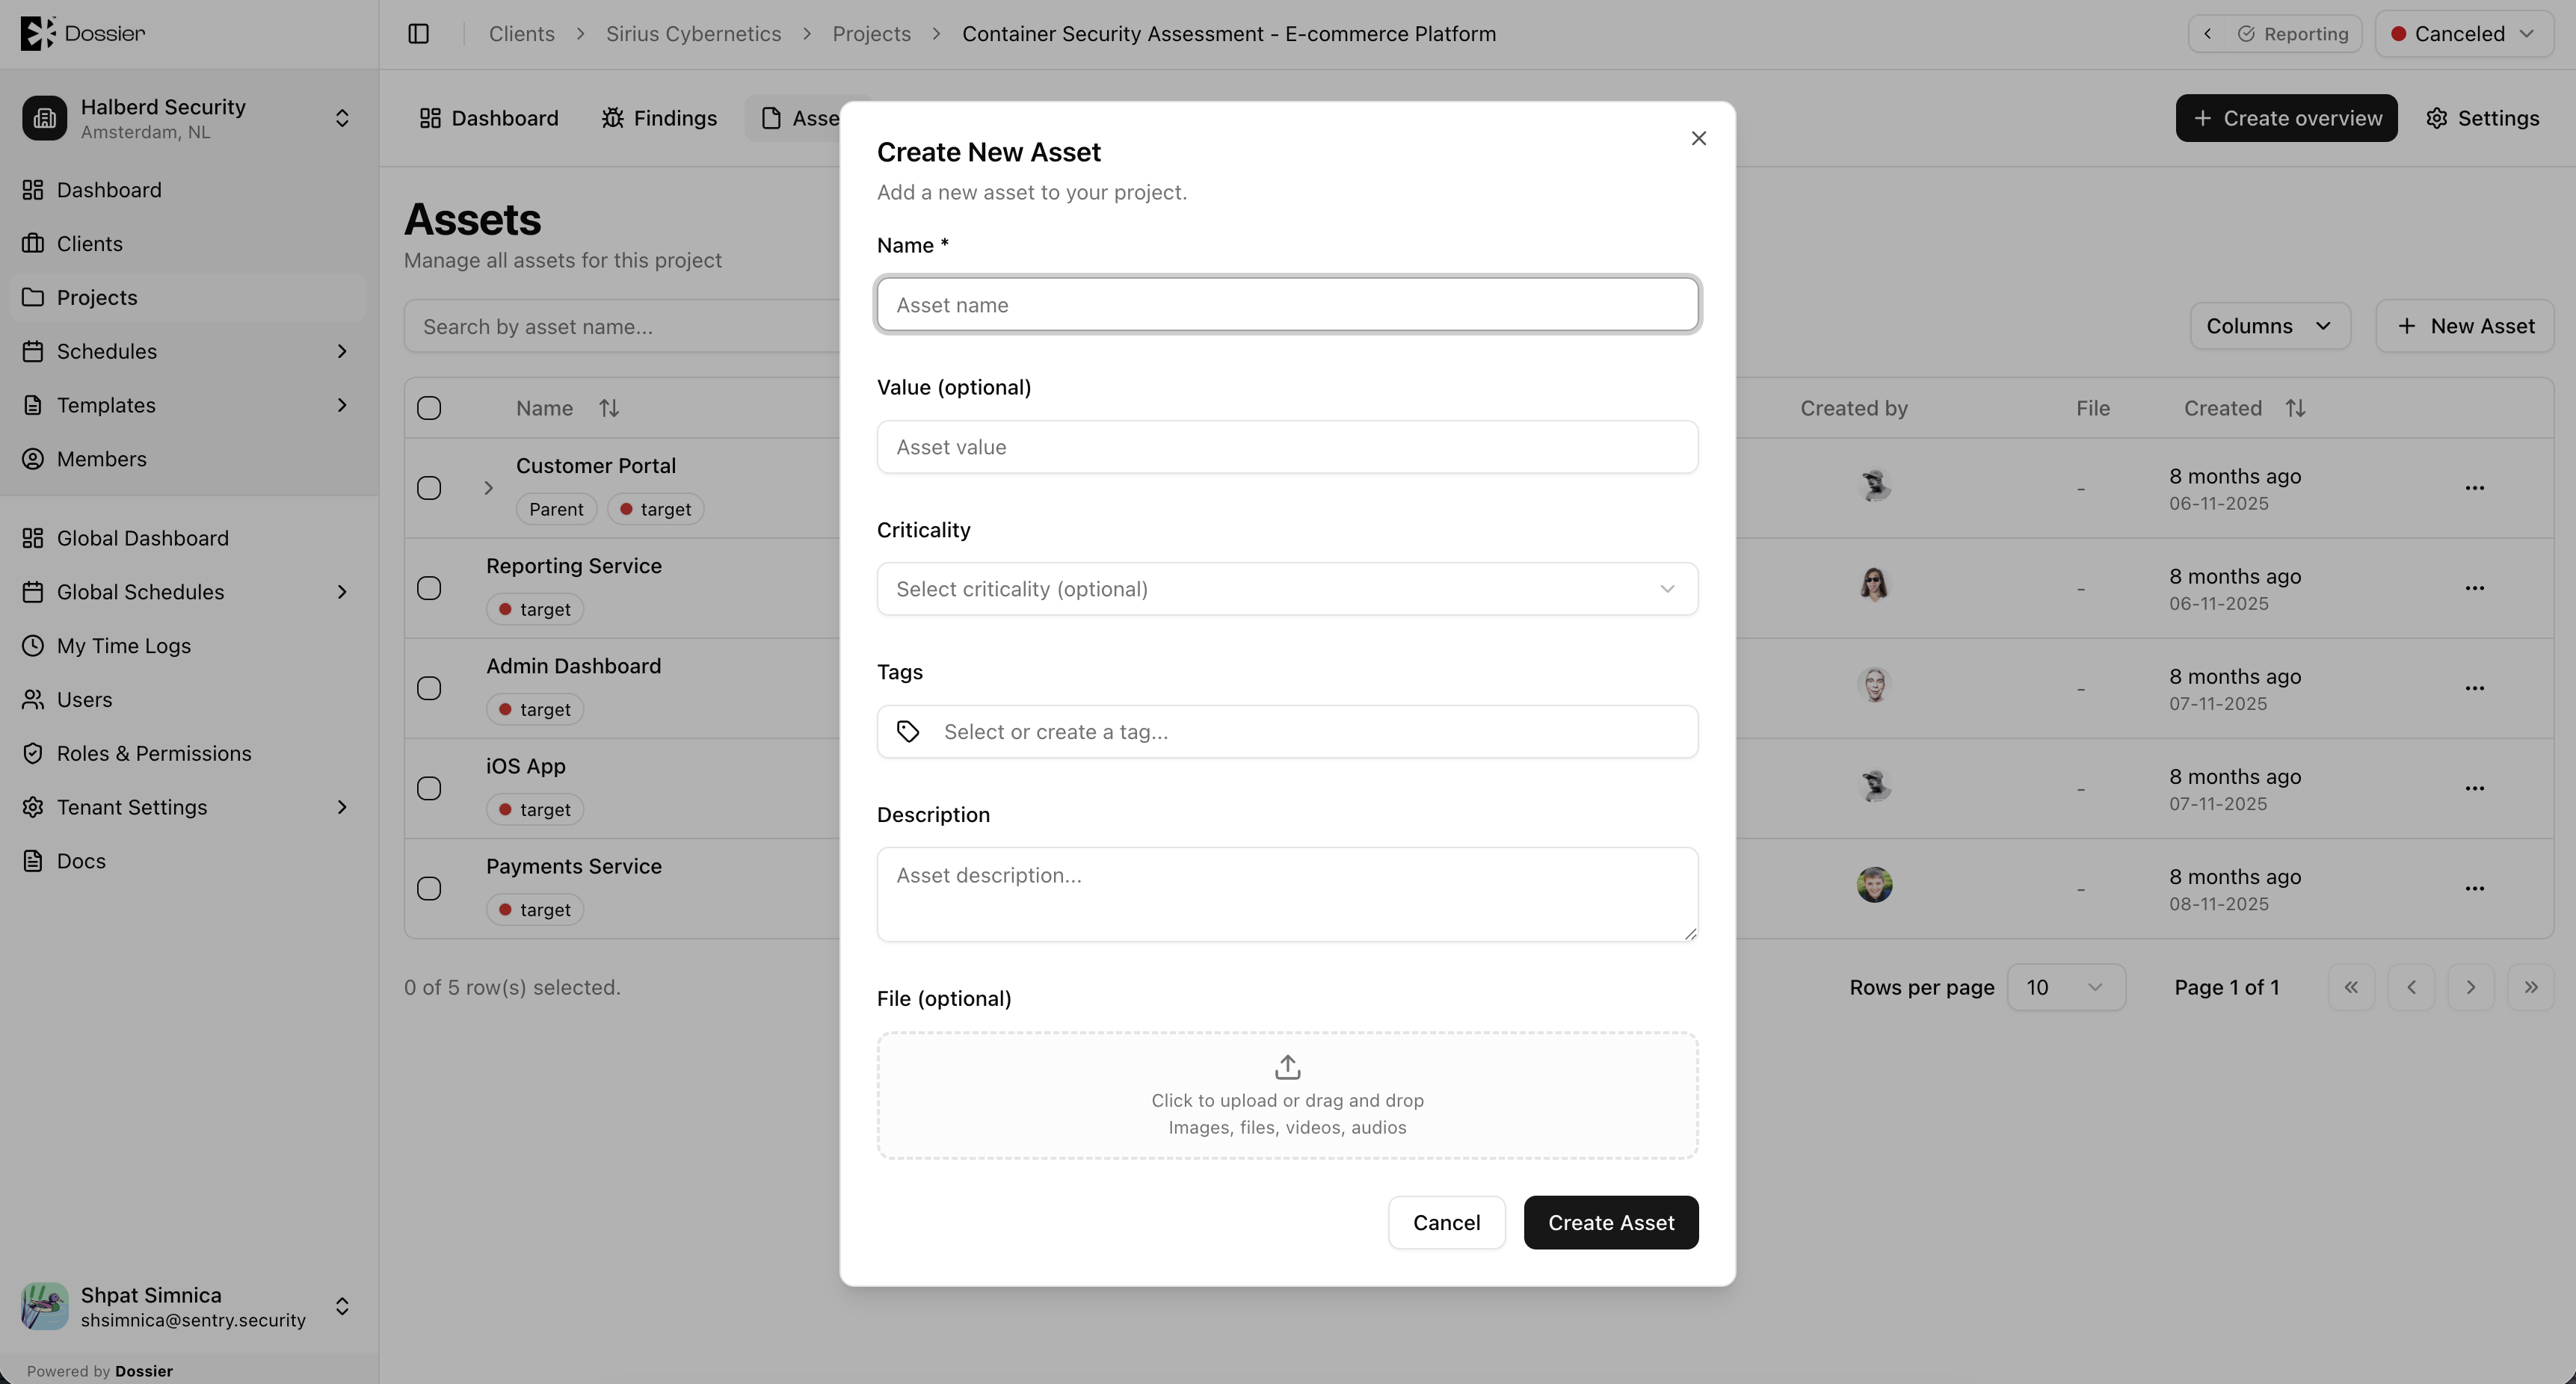This screenshot has width=2576, height=1384.
Task: Click the Create Asset button
Action: pyautogui.click(x=1610, y=1222)
